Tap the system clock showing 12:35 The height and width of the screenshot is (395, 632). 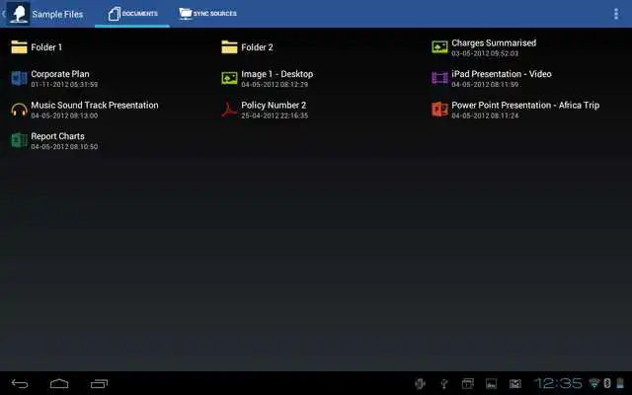559,383
